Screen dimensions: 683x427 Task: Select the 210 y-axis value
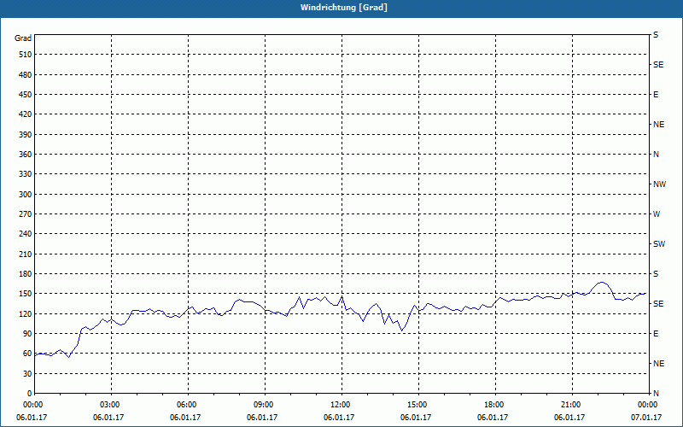click(x=26, y=254)
